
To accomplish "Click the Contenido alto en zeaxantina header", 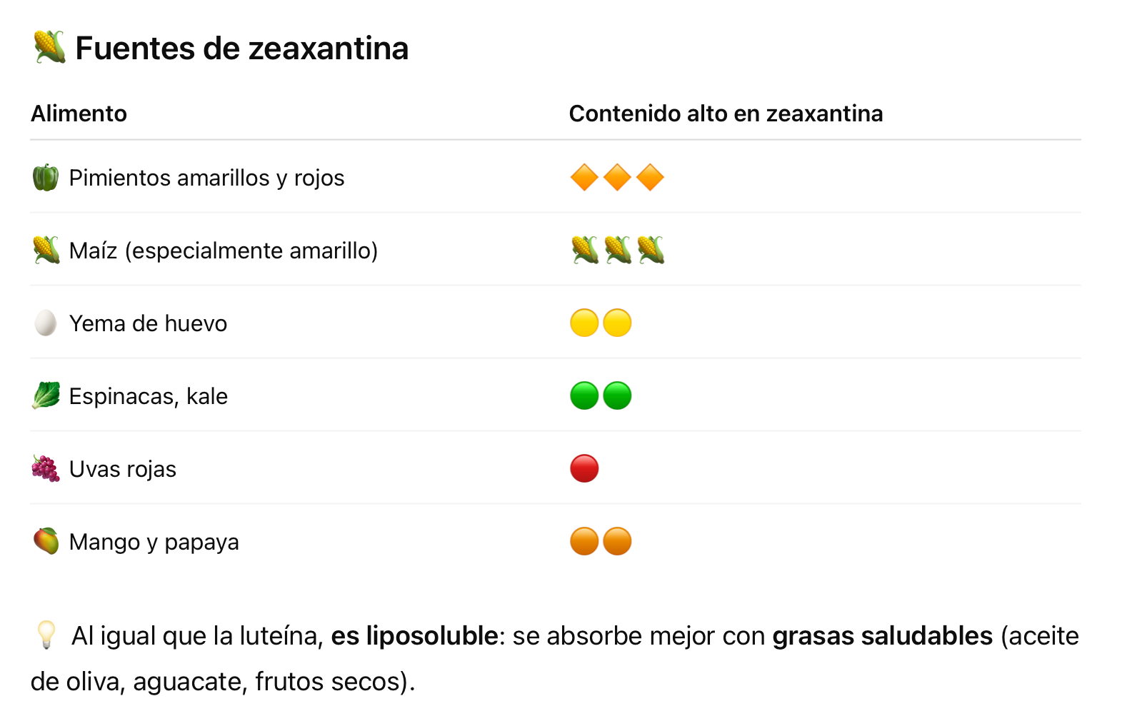I will point(726,114).
